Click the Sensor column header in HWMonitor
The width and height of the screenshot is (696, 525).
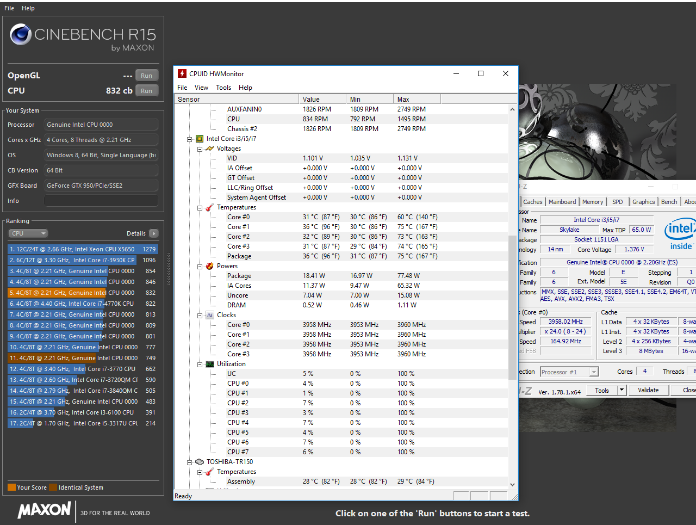(x=237, y=99)
